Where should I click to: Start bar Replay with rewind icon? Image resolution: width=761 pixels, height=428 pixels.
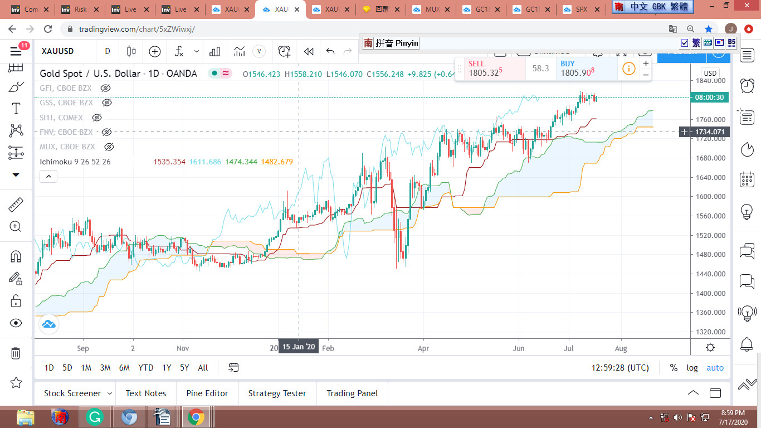coord(308,51)
